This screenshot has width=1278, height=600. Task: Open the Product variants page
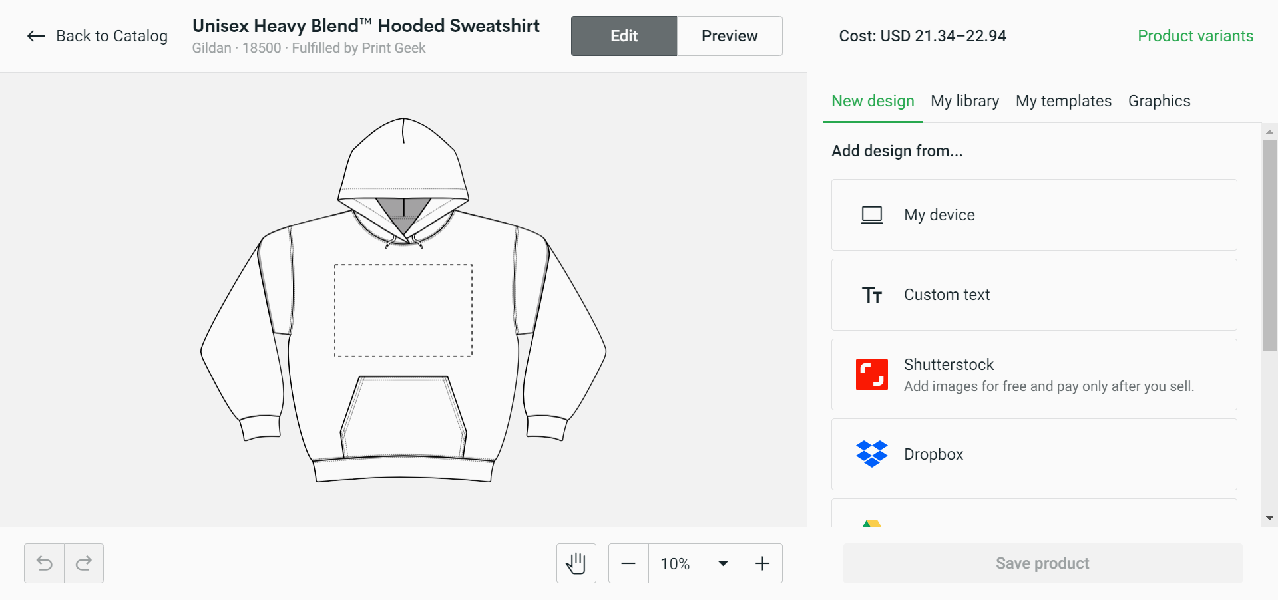click(1195, 36)
